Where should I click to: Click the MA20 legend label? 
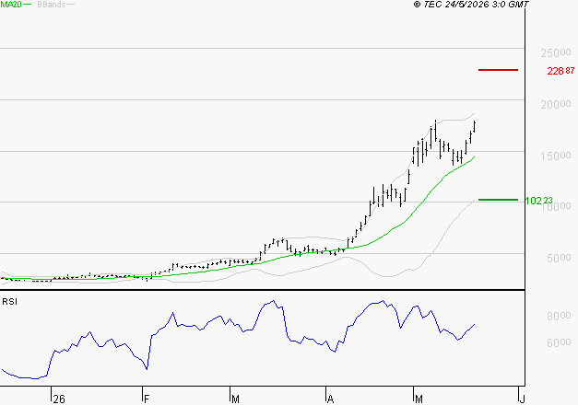click(x=10, y=4)
